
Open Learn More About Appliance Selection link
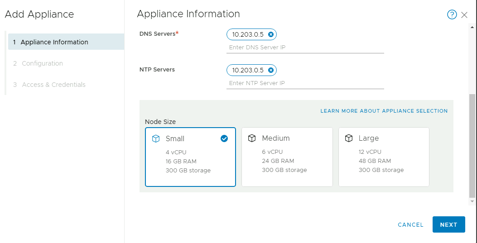click(x=384, y=111)
